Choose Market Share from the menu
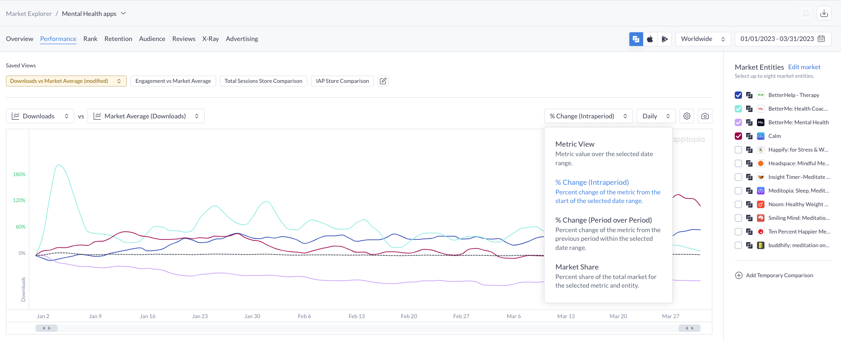This screenshot has height=340, width=841. [x=577, y=267]
